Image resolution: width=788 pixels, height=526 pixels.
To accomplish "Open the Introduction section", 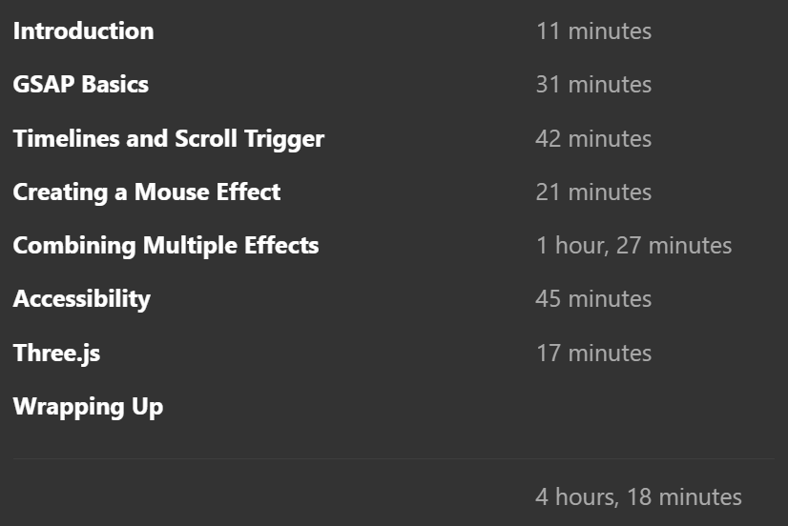I will point(83,31).
